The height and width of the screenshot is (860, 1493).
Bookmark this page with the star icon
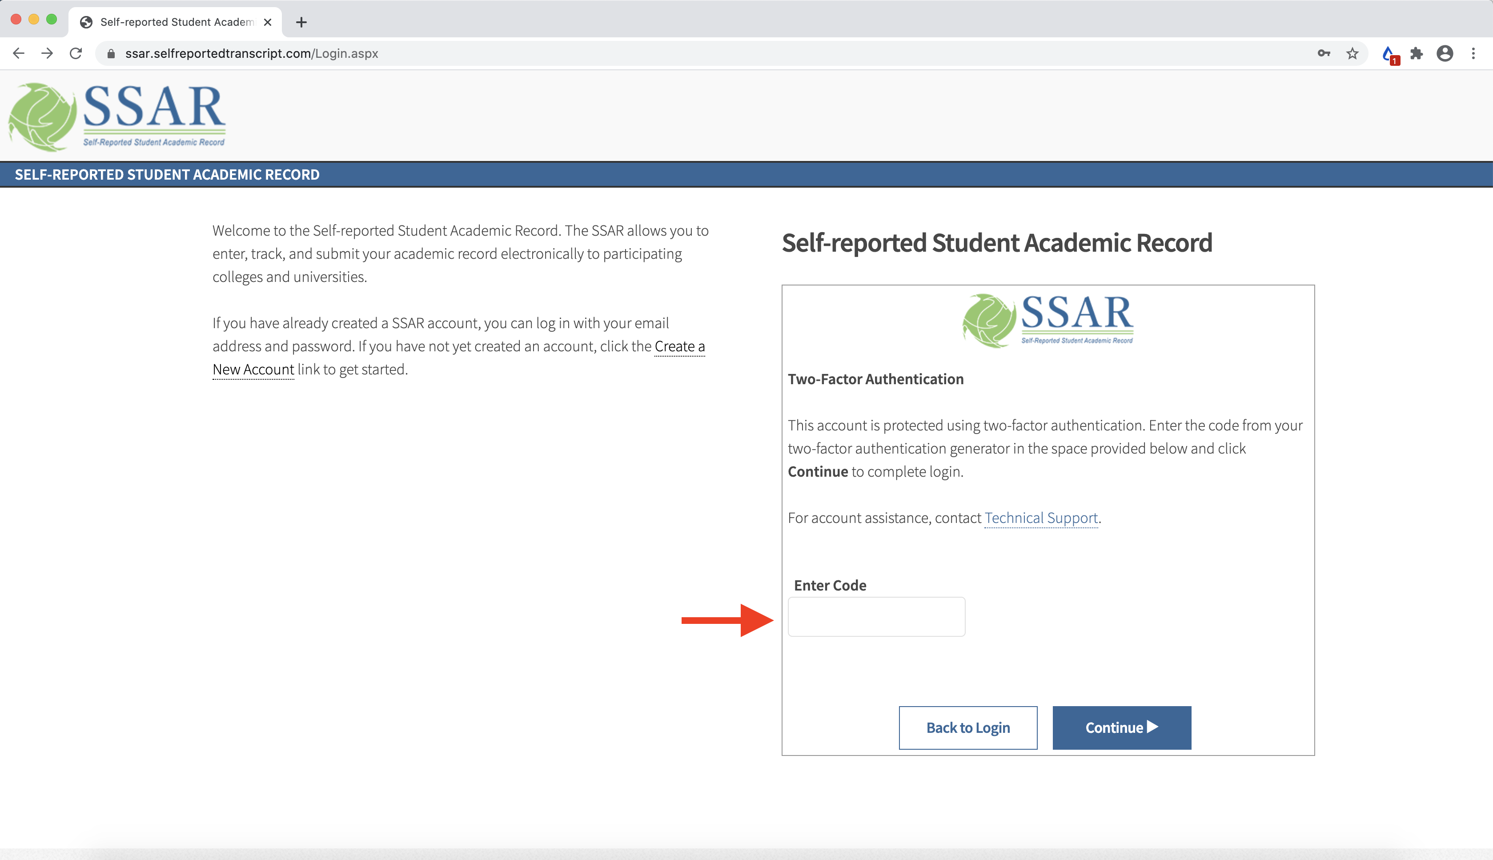(x=1353, y=53)
